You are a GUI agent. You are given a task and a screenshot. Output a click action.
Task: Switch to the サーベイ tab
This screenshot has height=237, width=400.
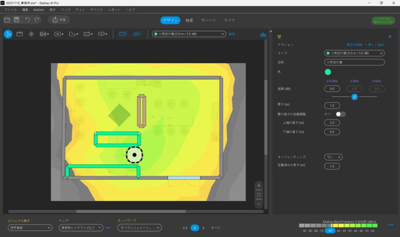(x=208, y=20)
